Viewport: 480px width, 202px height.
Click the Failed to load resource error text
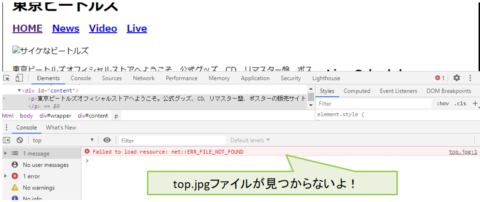click(x=168, y=152)
